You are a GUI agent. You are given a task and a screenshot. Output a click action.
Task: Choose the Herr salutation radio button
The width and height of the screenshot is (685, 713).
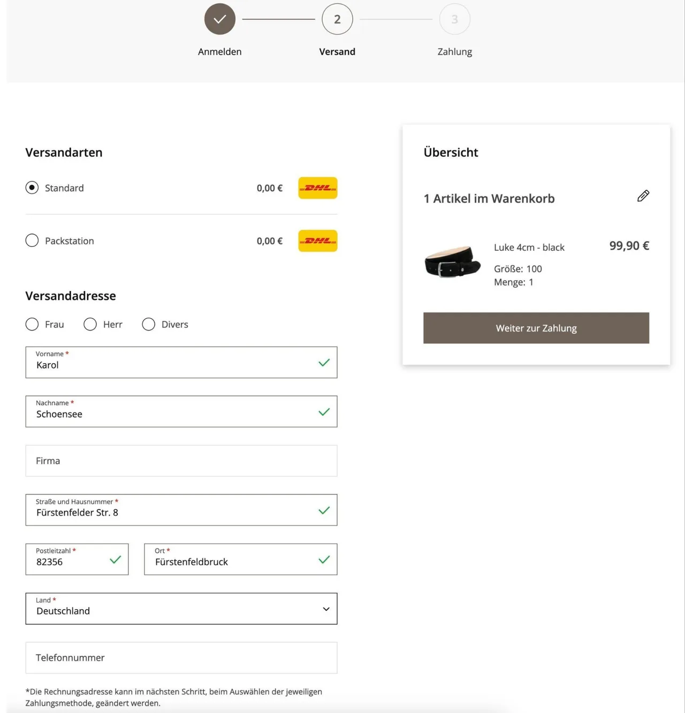click(90, 325)
